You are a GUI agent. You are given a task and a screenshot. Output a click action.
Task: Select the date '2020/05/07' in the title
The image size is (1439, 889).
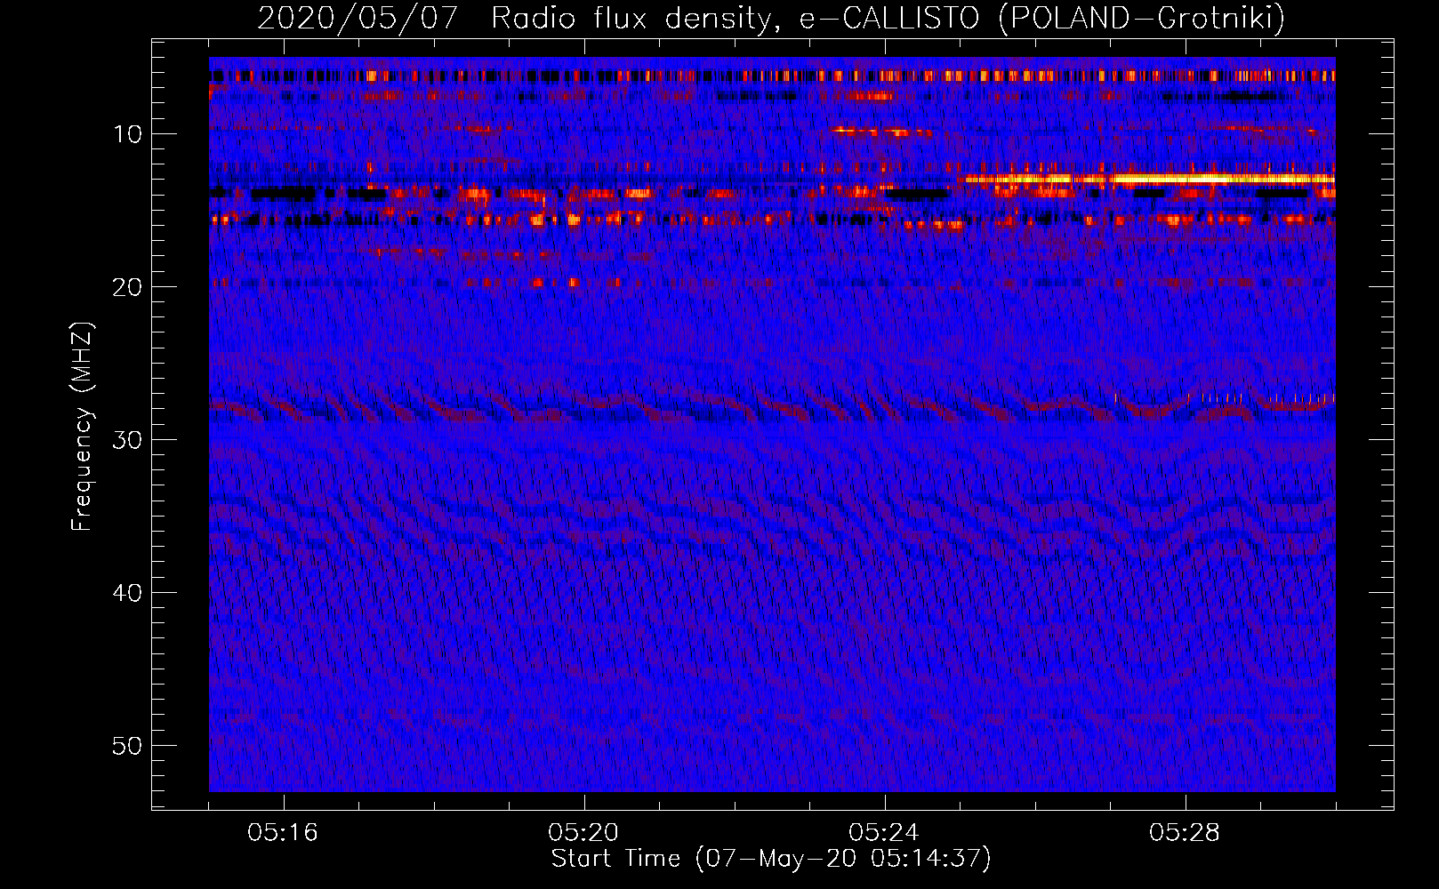click(x=358, y=18)
